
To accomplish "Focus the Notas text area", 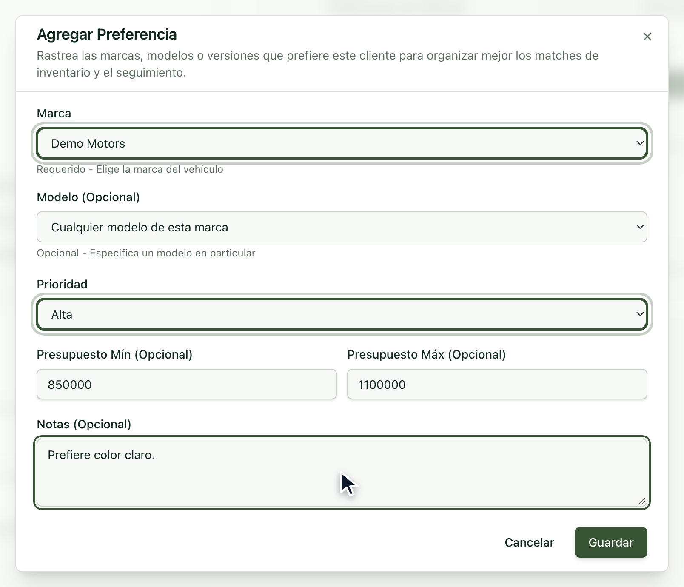I will pyautogui.click(x=342, y=473).
